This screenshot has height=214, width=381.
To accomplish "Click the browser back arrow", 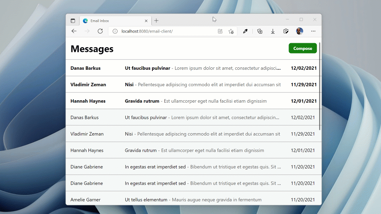I will (x=74, y=31).
